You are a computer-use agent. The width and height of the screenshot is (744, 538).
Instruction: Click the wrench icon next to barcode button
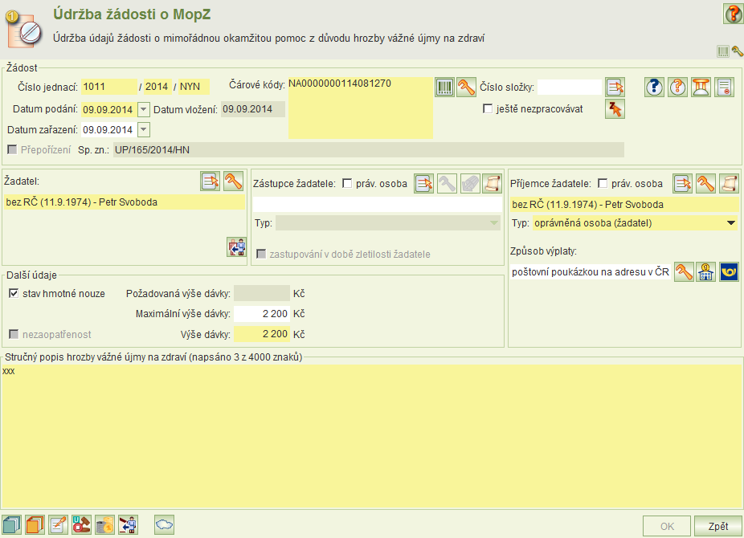coord(467,88)
